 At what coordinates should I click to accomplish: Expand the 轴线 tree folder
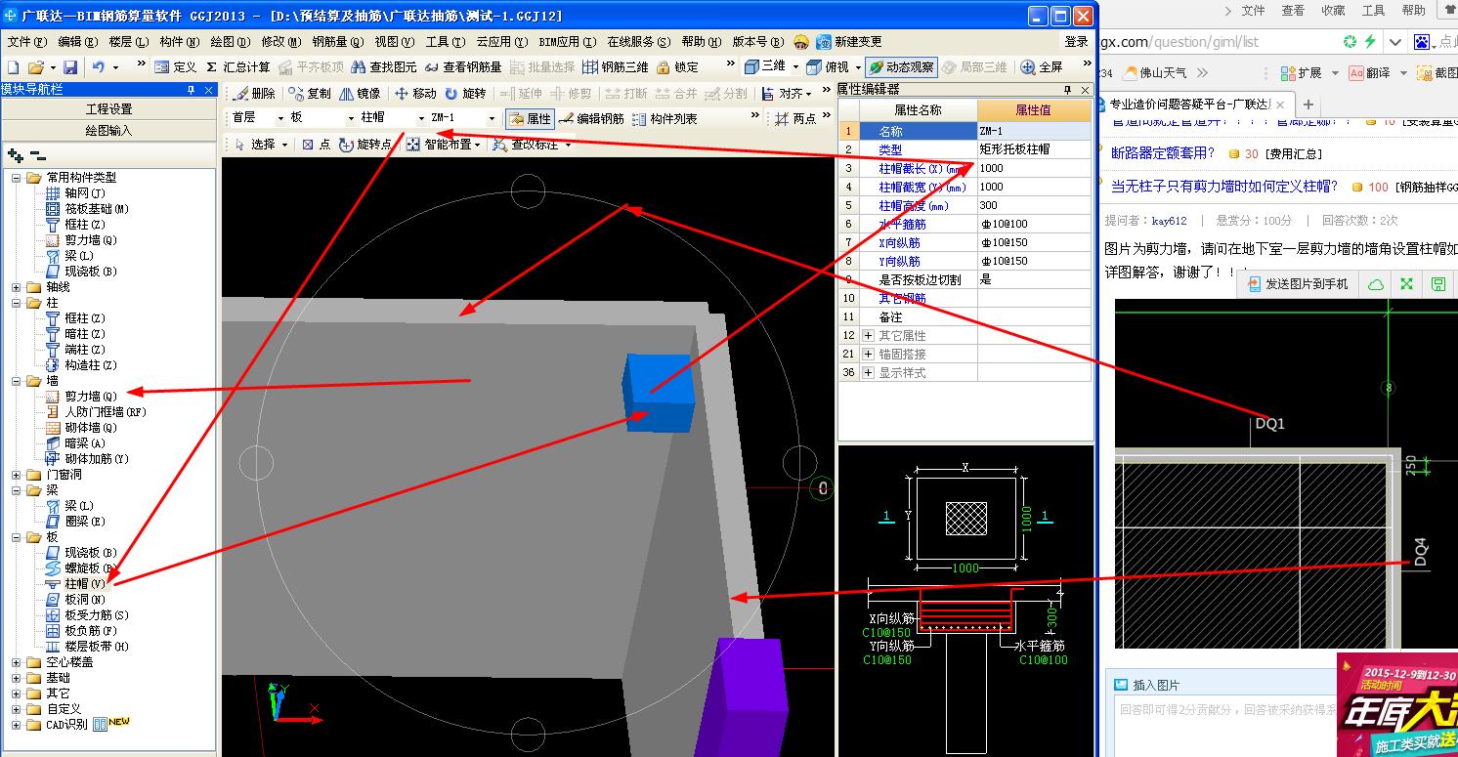[x=17, y=287]
